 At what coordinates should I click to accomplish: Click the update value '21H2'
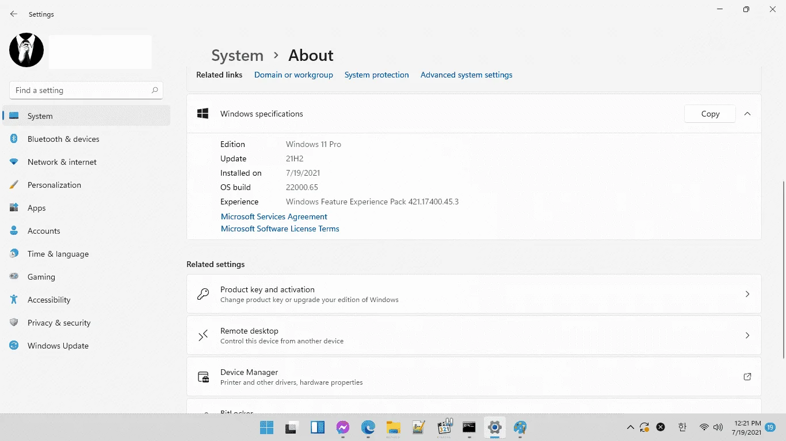pyautogui.click(x=295, y=158)
